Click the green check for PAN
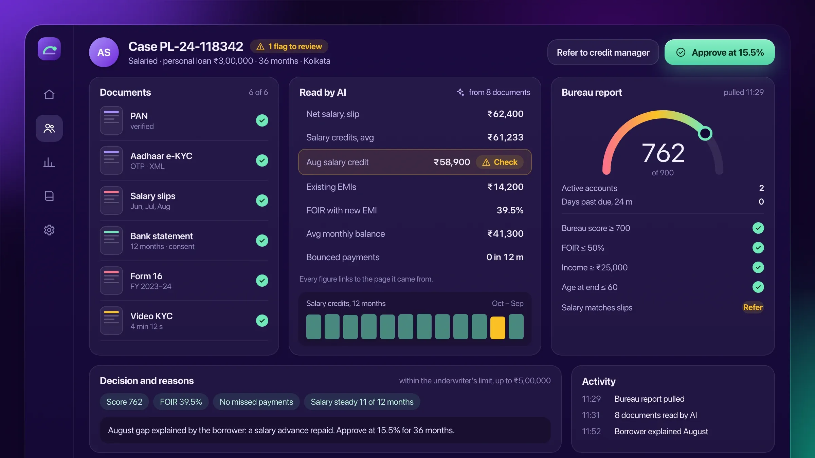 tap(262, 120)
